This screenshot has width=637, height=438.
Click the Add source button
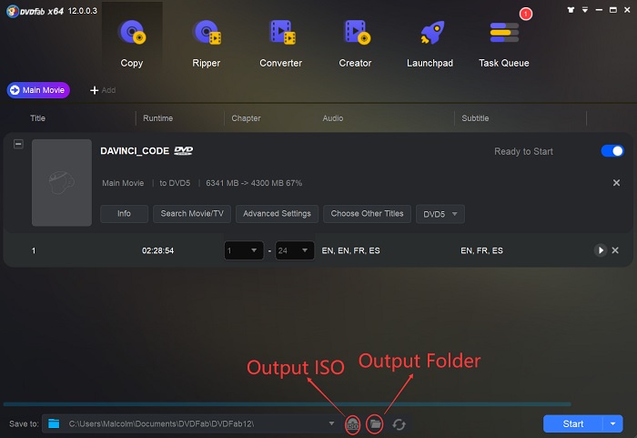click(103, 90)
